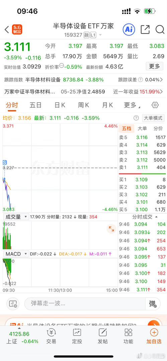Open 功能 functions icon
This screenshot has height=361, width=167.
128,336
